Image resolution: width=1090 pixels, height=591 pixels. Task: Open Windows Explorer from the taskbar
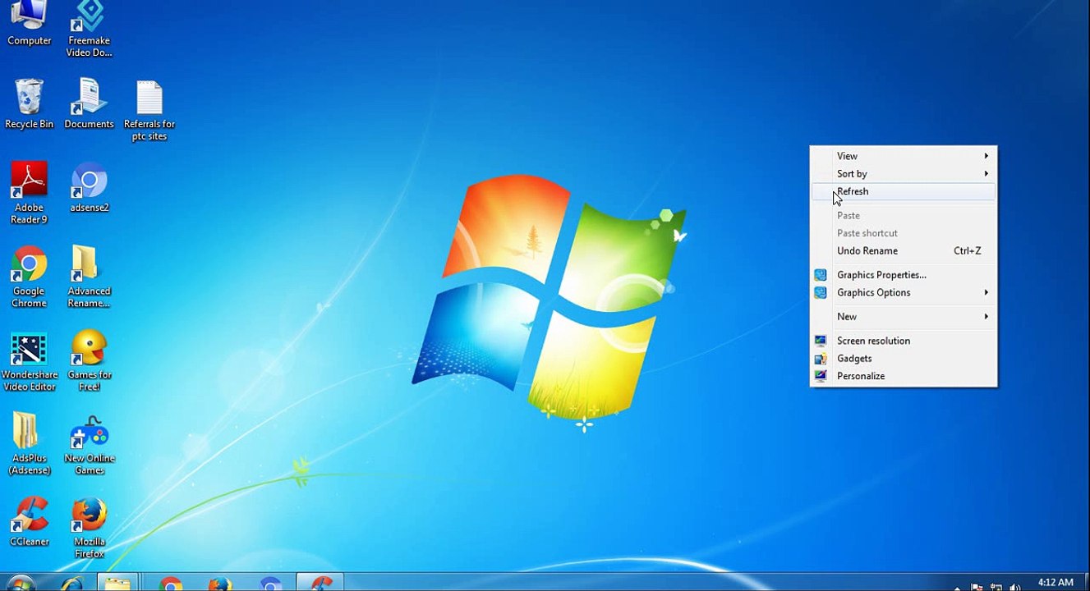118,583
